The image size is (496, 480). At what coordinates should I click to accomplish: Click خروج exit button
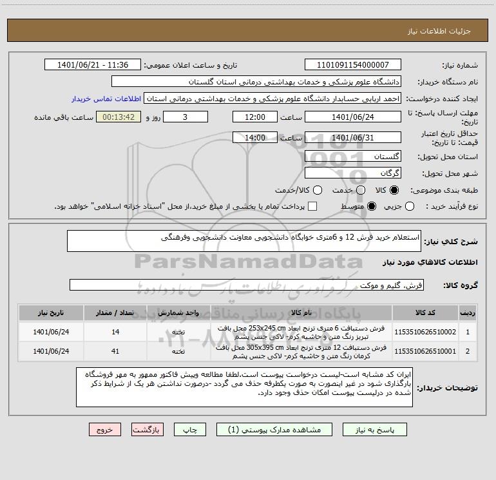tap(105, 430)
